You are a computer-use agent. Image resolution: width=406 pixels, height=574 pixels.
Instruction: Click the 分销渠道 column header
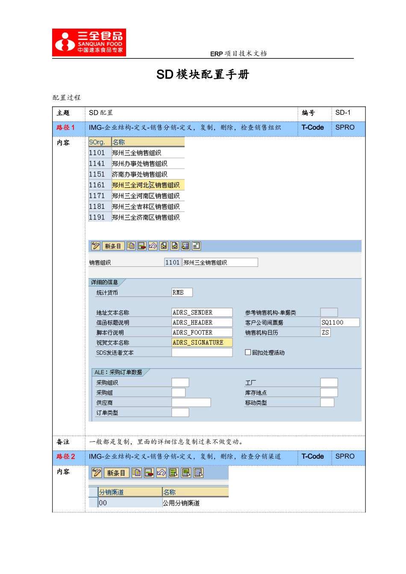130,492
